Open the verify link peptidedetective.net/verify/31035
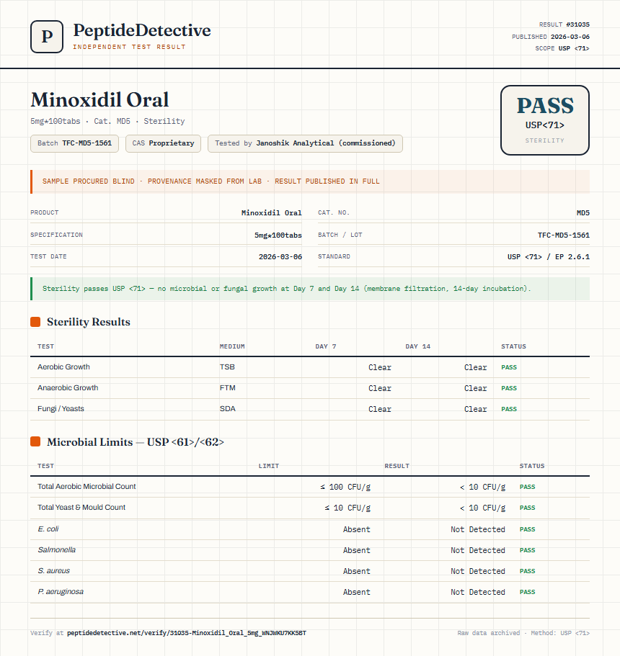This screenshot has width=620, height=656. 187,633
